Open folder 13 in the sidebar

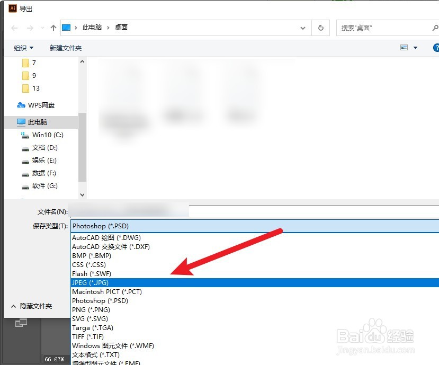click(31, 88)
